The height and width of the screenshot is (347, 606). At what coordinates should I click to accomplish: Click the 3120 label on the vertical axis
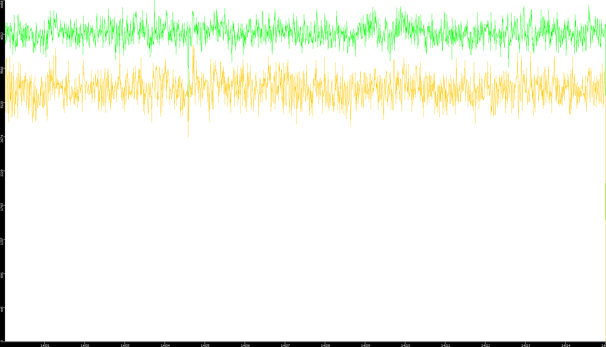pyautogui.click(x=2, y=104)
